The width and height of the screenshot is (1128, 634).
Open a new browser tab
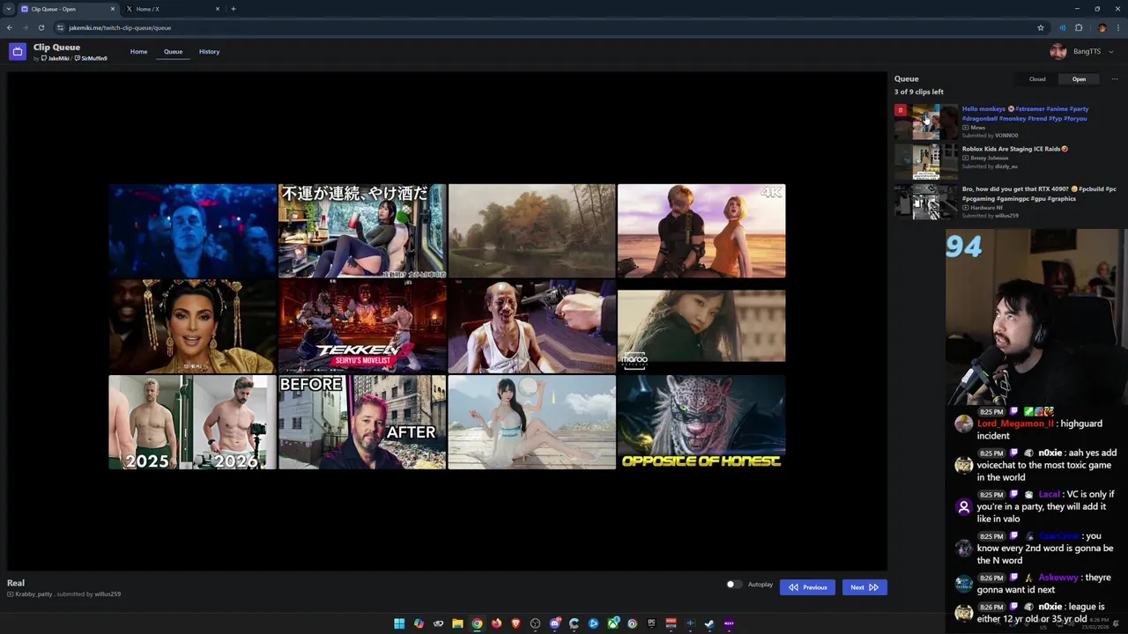tap(233, 9)
